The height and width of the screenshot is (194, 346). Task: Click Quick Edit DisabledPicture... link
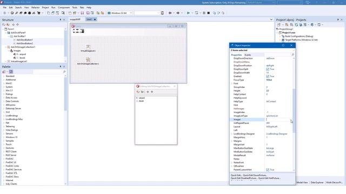[x=244, y=178]
